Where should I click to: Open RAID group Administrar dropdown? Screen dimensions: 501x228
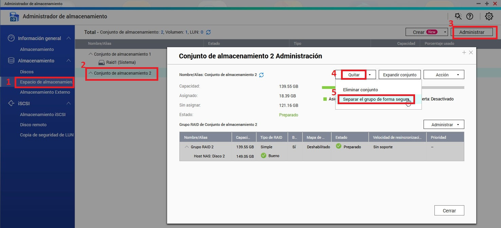444,125
